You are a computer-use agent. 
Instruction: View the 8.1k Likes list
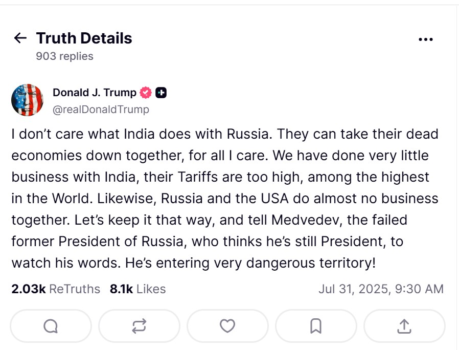137,289
